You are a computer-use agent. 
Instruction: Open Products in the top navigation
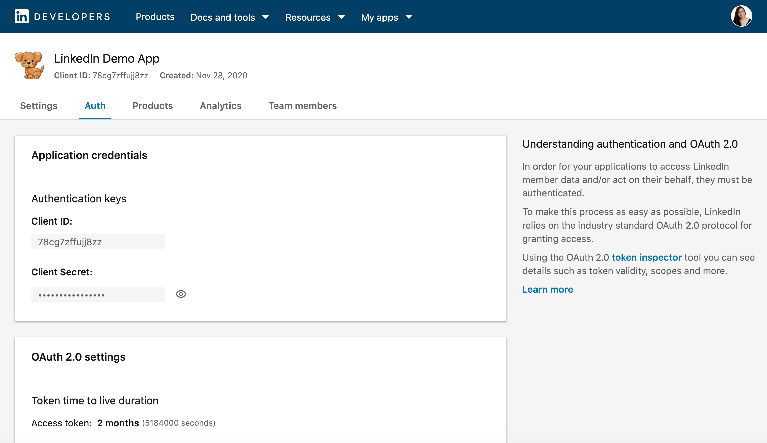coord(155,17)
